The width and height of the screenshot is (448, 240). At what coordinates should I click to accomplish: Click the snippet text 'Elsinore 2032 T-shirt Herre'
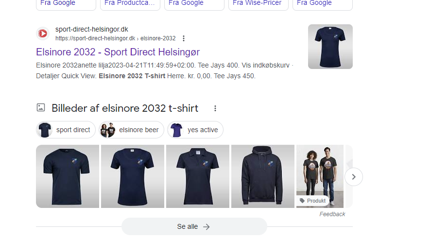141,76
